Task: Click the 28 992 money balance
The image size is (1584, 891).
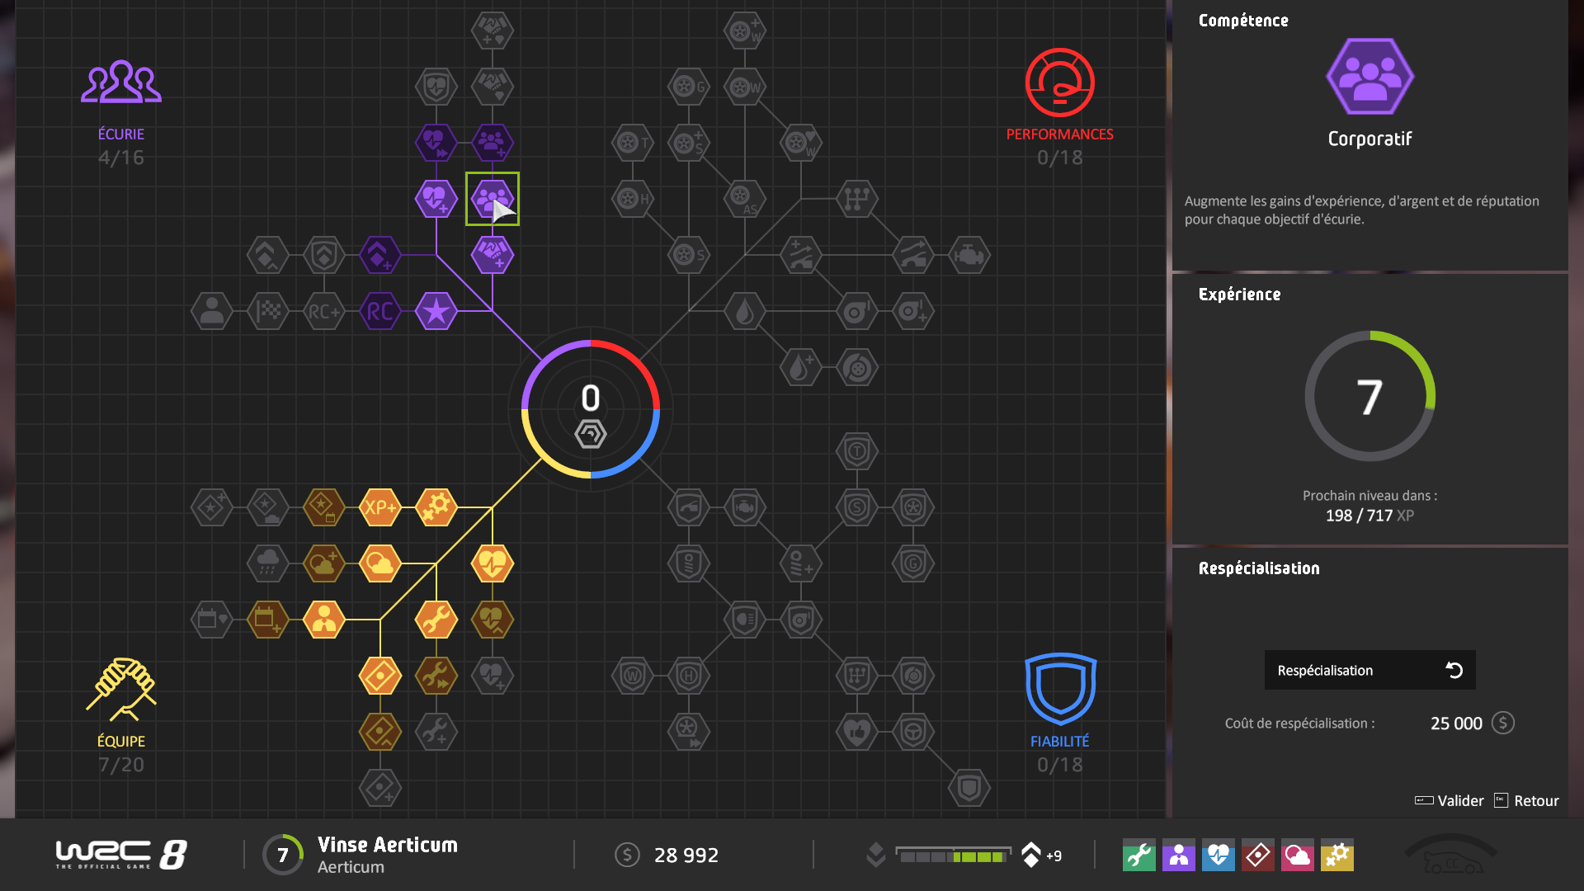Action: pyautogui.click(x=667, y=855)
